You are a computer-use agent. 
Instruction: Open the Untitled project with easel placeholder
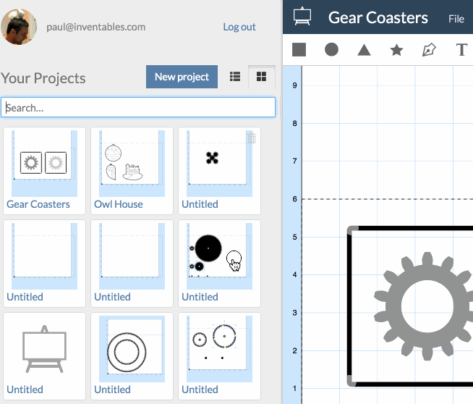click(x=44, y=349)
